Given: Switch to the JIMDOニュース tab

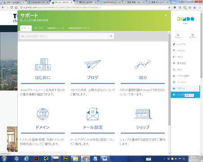Looking at the screenshot, I should [x=56, y=28].
